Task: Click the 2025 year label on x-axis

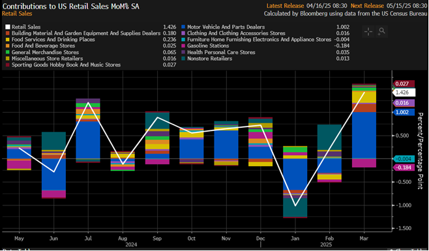Action: click(x=327, y=244)
